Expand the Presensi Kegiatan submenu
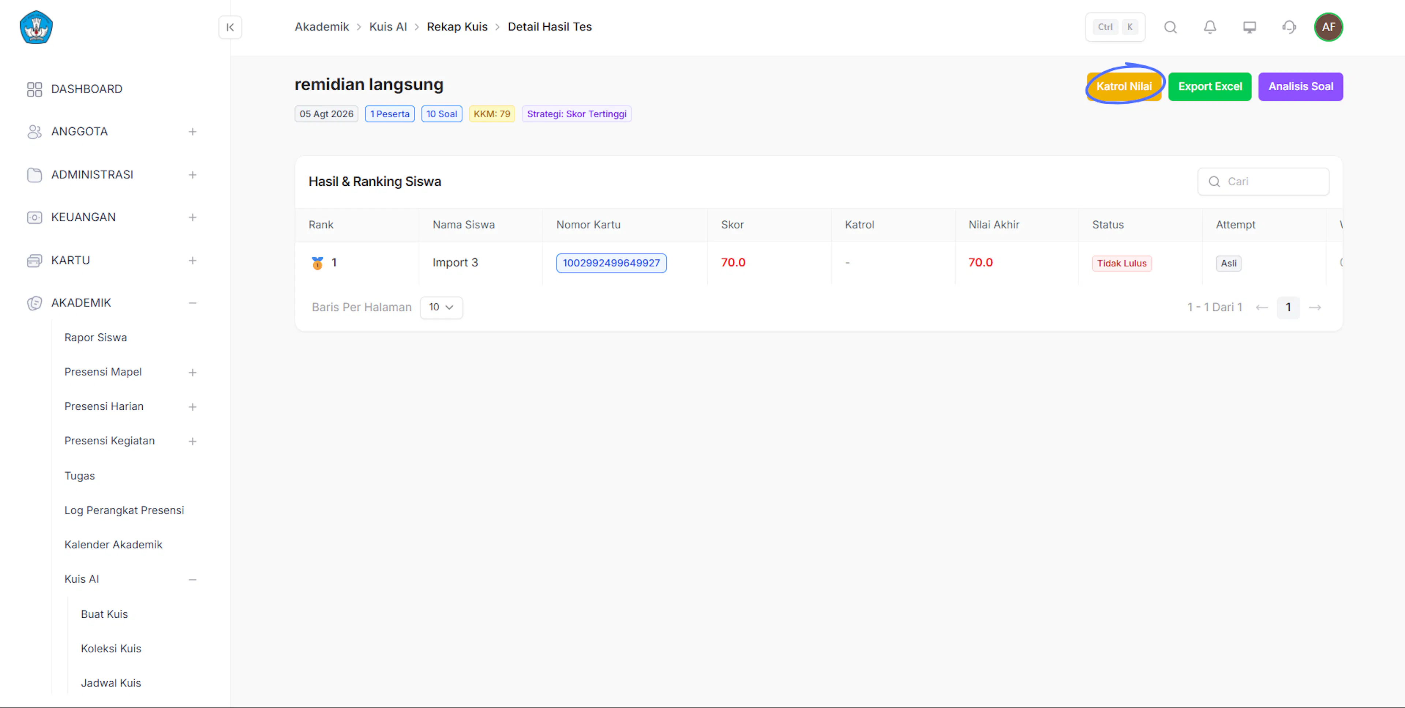Image resolution: width=1405 pixels, height=708 pixels. coord(192,442)
